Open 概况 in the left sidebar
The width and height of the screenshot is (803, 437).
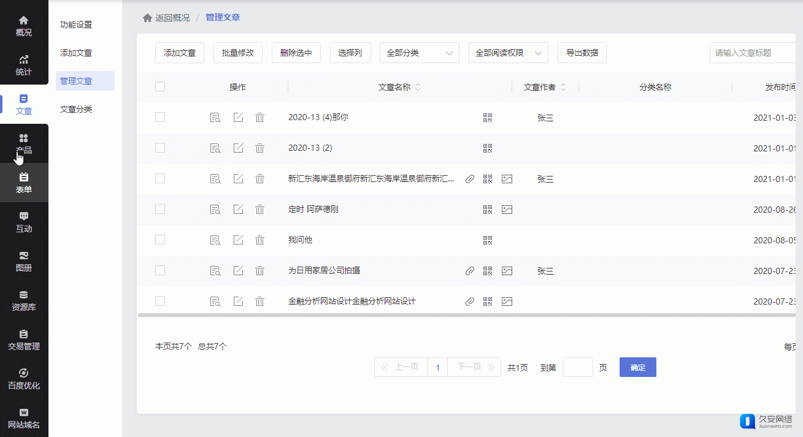pos(24,26)
